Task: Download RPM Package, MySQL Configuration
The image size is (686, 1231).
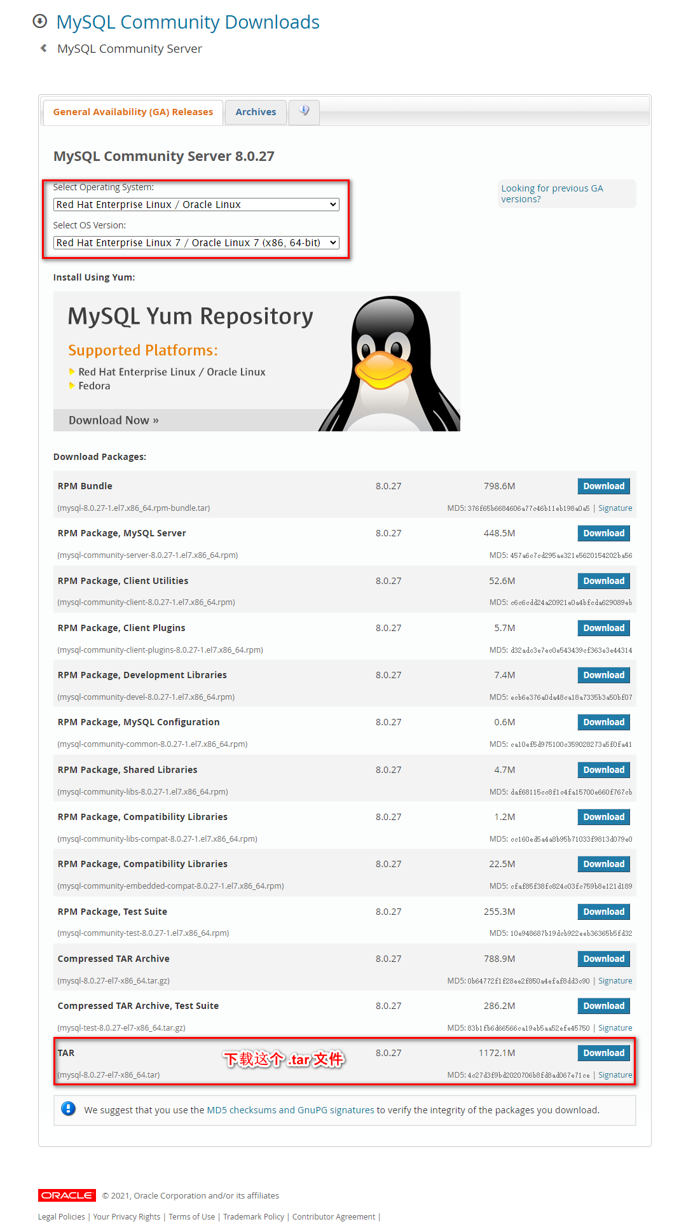Action: [x=604, y=722]
